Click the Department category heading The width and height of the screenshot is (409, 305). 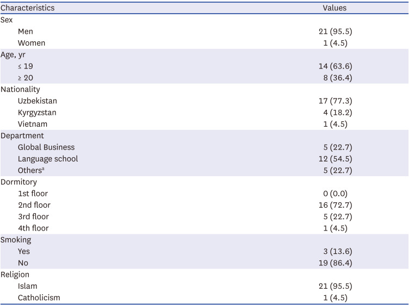coord(22,135)
